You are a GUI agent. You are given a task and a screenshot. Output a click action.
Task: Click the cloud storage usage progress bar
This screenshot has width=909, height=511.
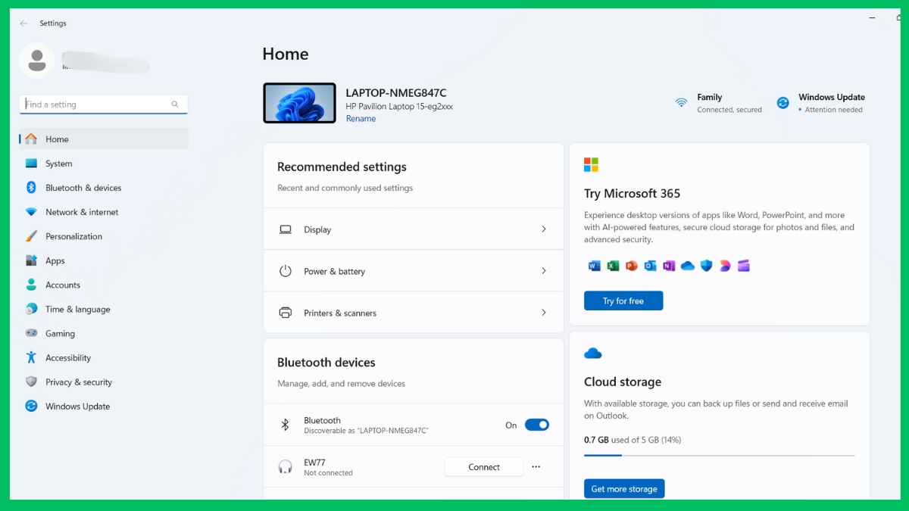[720, 455]
